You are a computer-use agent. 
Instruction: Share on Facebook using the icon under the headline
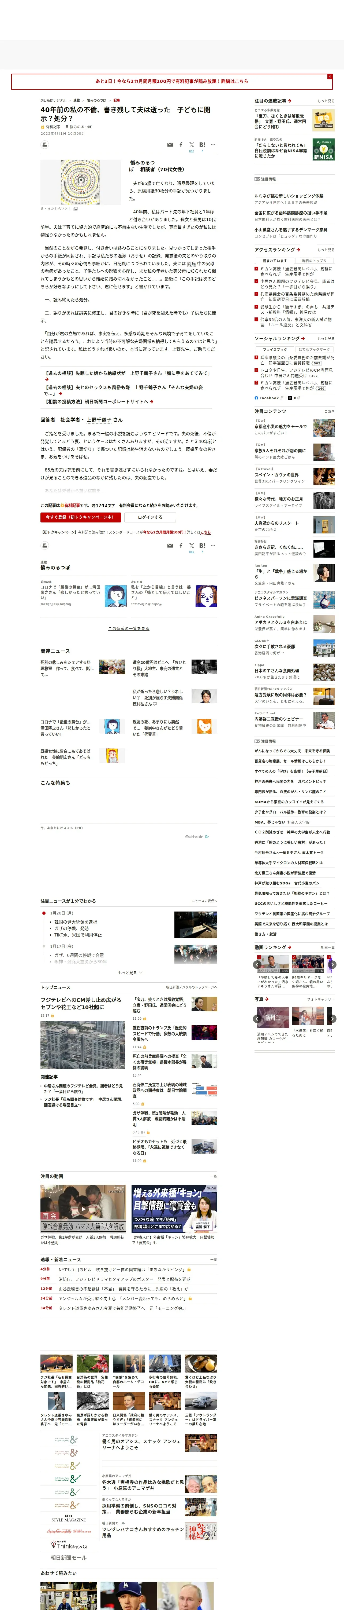[181, 145]
